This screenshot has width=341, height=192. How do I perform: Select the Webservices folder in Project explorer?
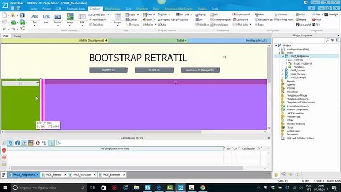294,117
